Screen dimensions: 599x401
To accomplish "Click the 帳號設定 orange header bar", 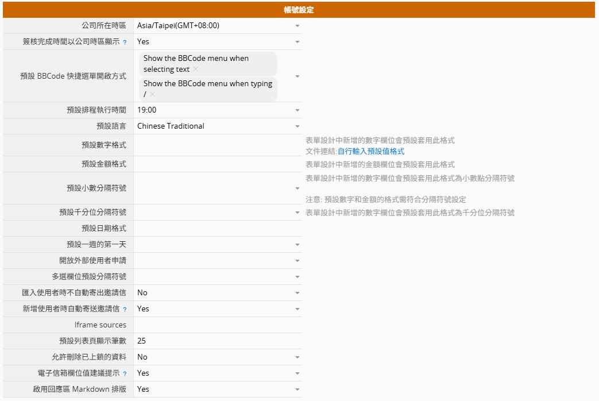I will (299, 10).
